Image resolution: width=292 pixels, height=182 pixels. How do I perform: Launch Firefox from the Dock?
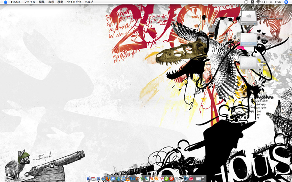(108, 178)
